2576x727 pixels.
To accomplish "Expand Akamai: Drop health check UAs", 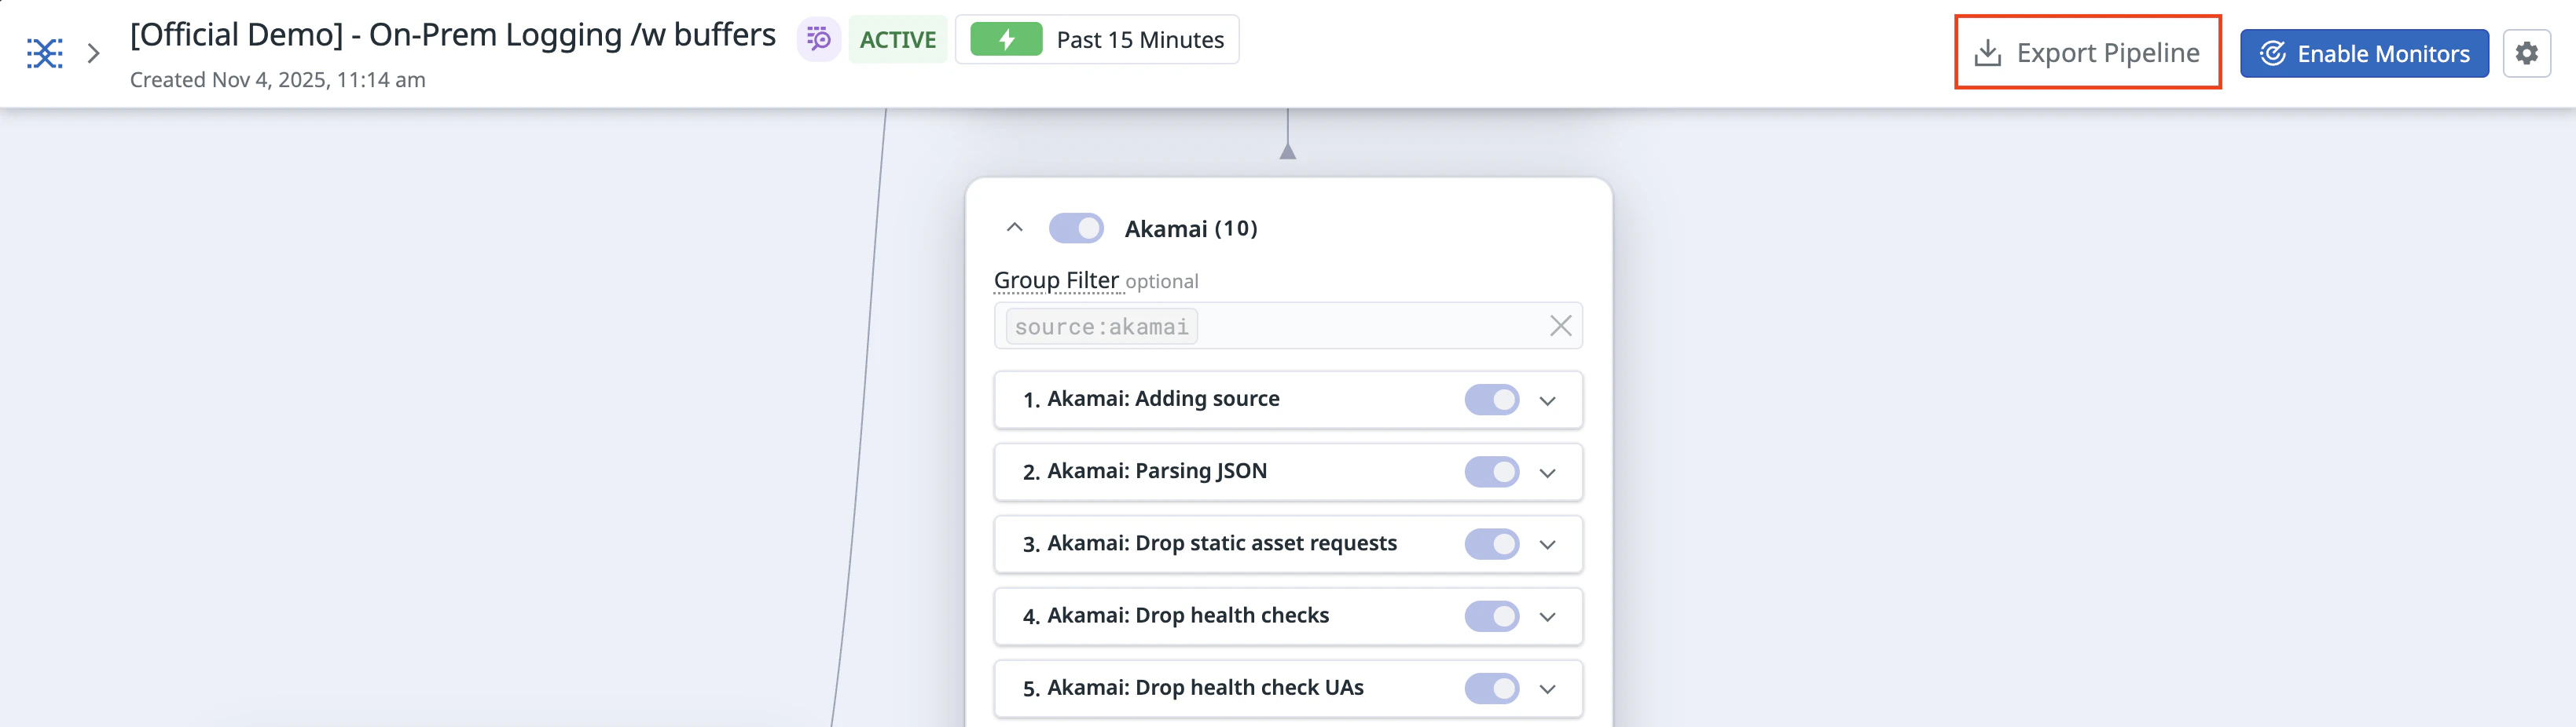I will click(x=1547, y=689).
